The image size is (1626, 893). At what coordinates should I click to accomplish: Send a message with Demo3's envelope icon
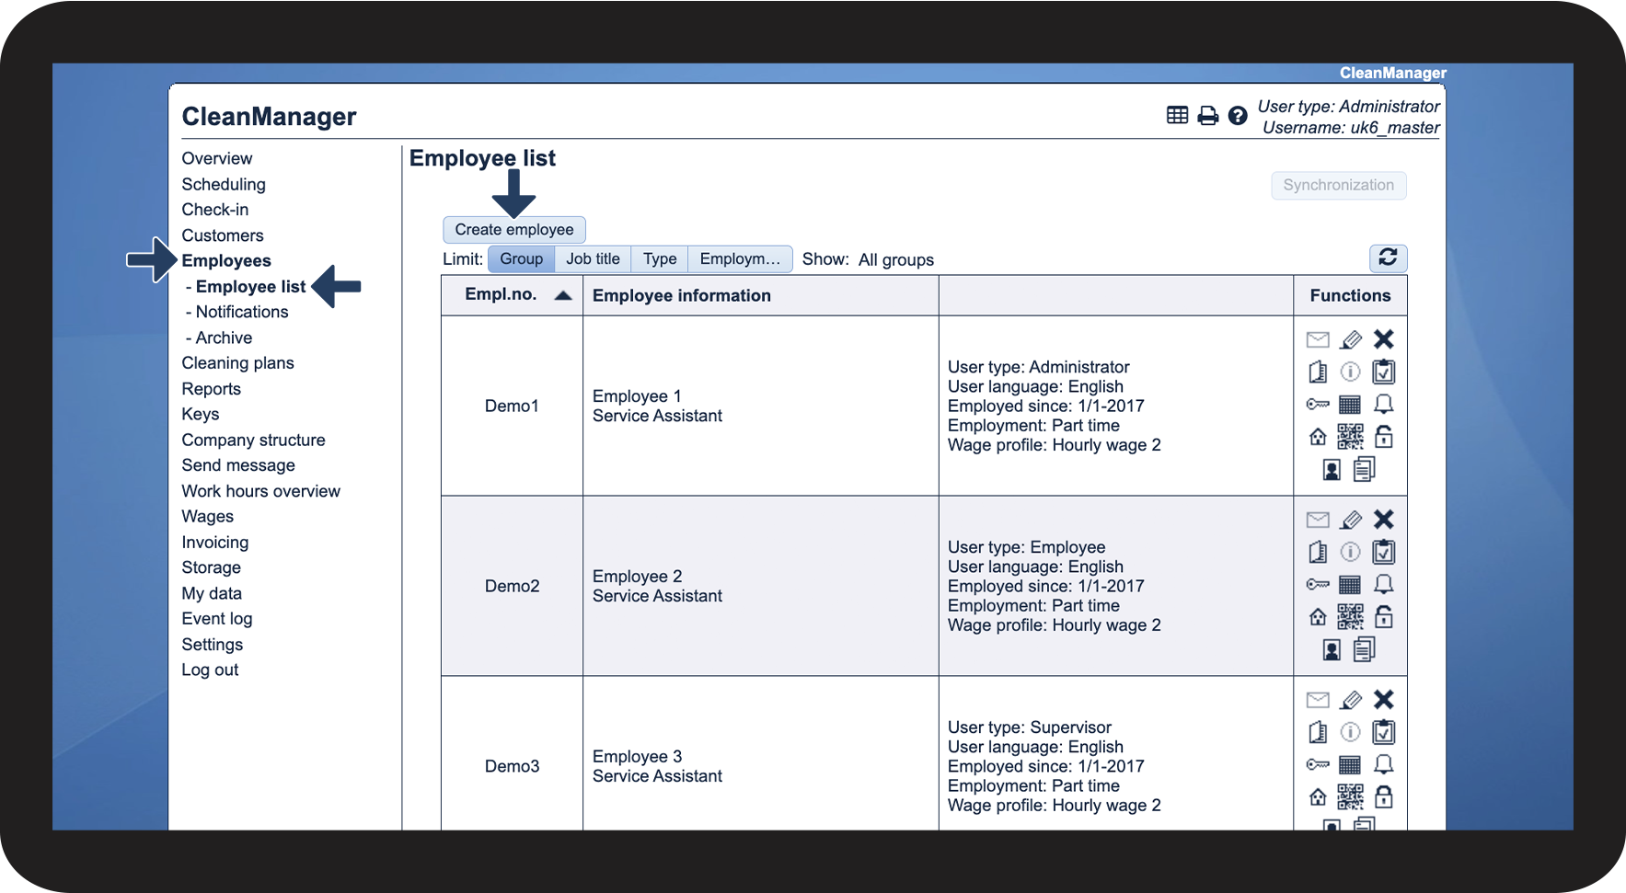1318,700
